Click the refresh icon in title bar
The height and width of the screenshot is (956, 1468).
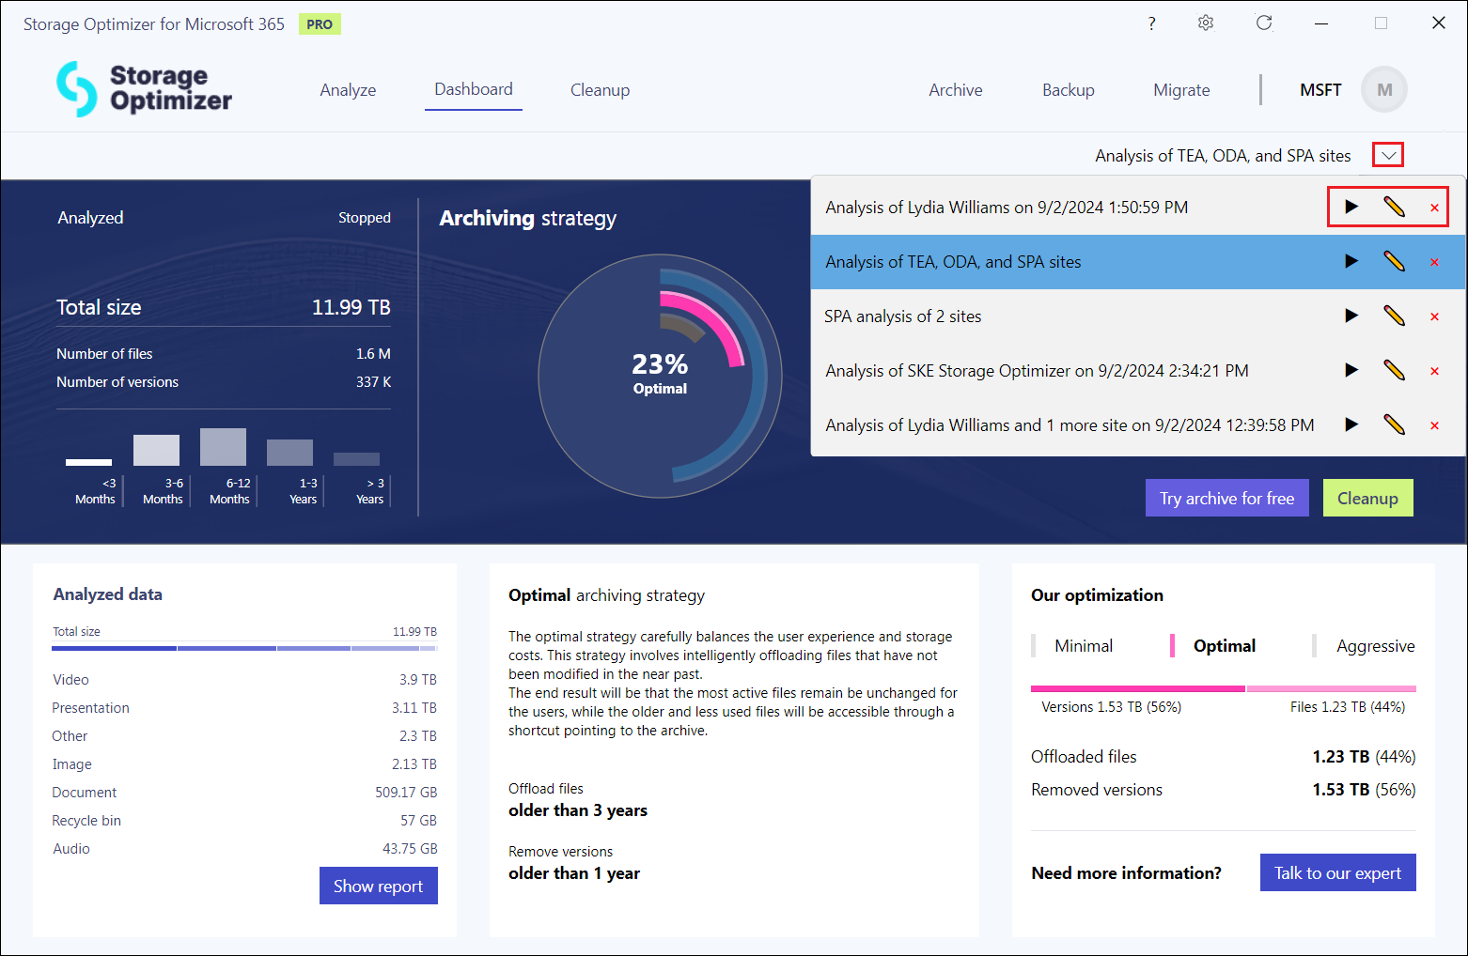click(1264, 23)
